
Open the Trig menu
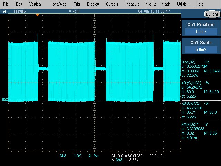[77, 4]
